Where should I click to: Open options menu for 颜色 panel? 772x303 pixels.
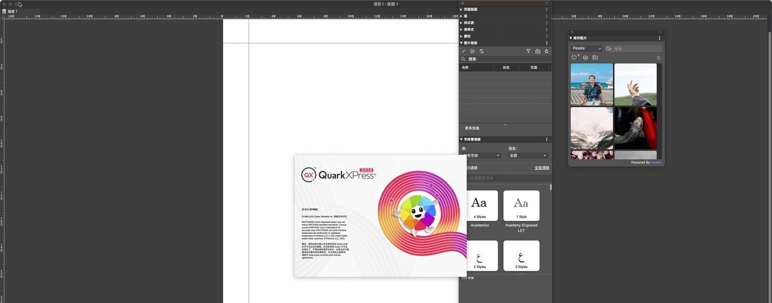click(x=547, y=36)
